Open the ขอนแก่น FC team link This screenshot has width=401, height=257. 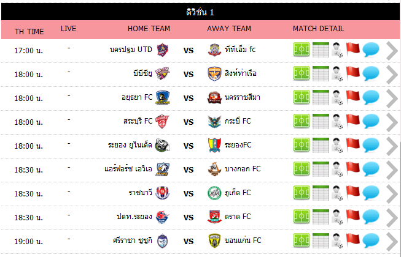click(242, 240)
